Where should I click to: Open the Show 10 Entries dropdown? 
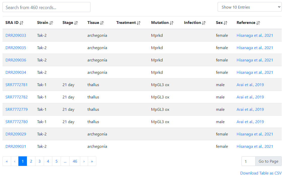(249, 7)
